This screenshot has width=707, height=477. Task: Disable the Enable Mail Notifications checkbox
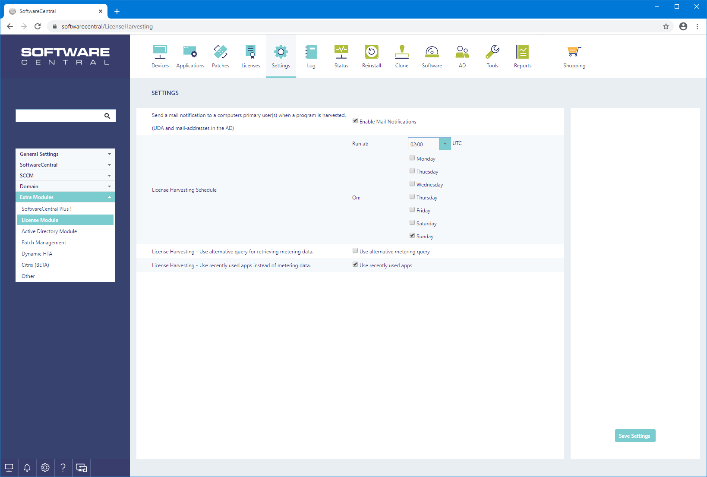(355, 121)
